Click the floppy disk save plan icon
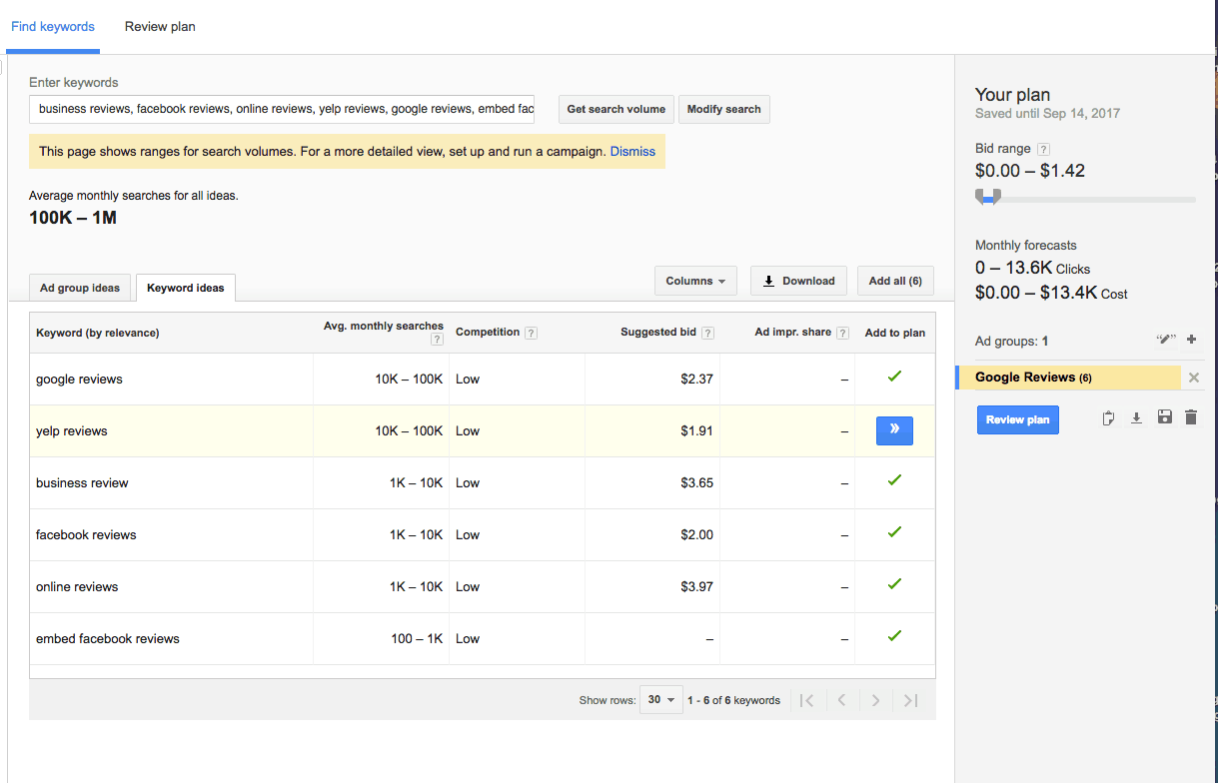 1164,417
